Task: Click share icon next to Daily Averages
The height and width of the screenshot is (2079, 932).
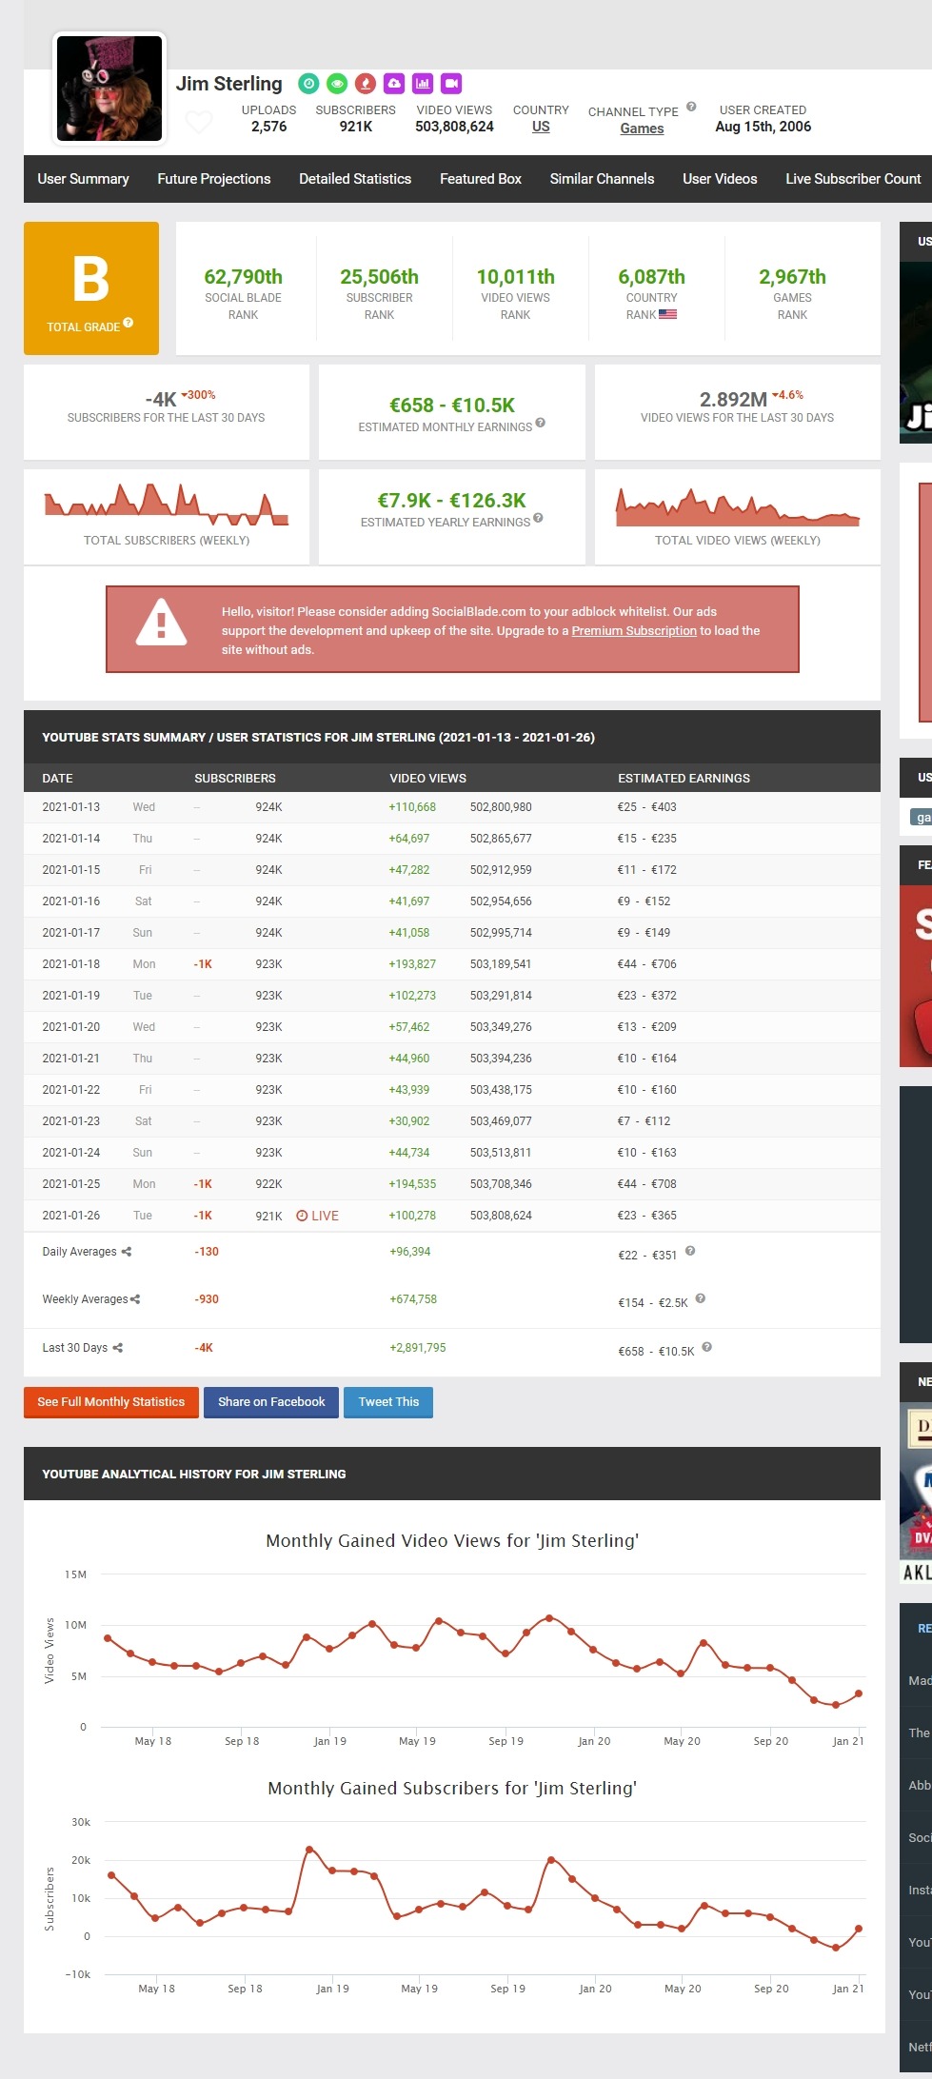Action: [x=127, y=1252]
